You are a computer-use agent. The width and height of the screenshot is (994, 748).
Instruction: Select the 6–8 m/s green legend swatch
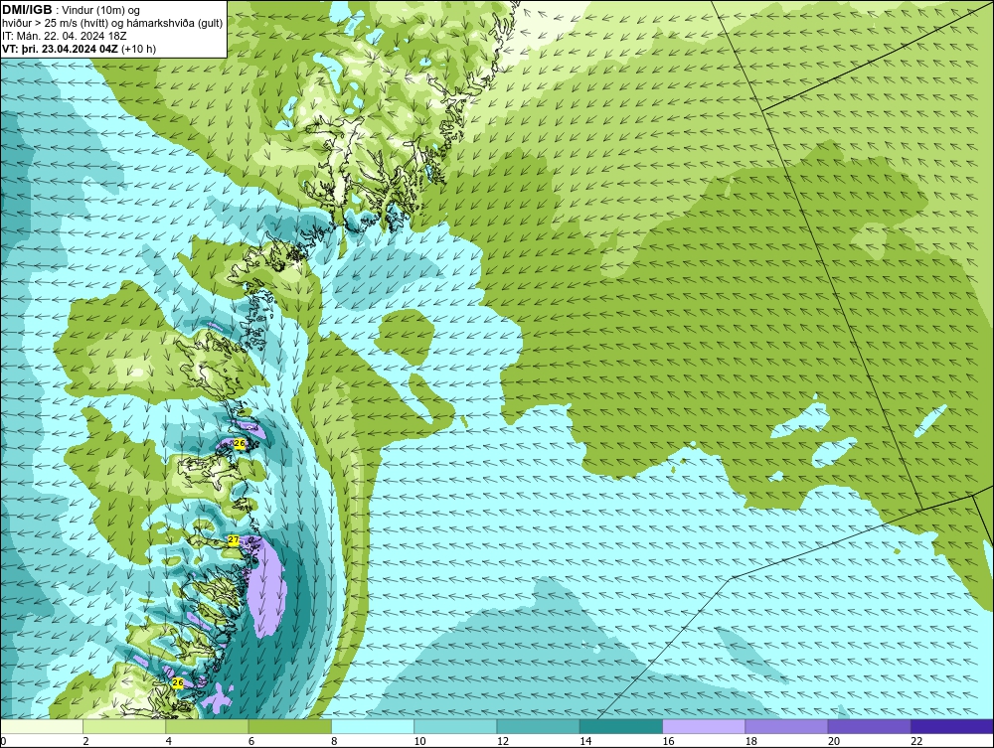pyautogui.click(x=289, y=726)
